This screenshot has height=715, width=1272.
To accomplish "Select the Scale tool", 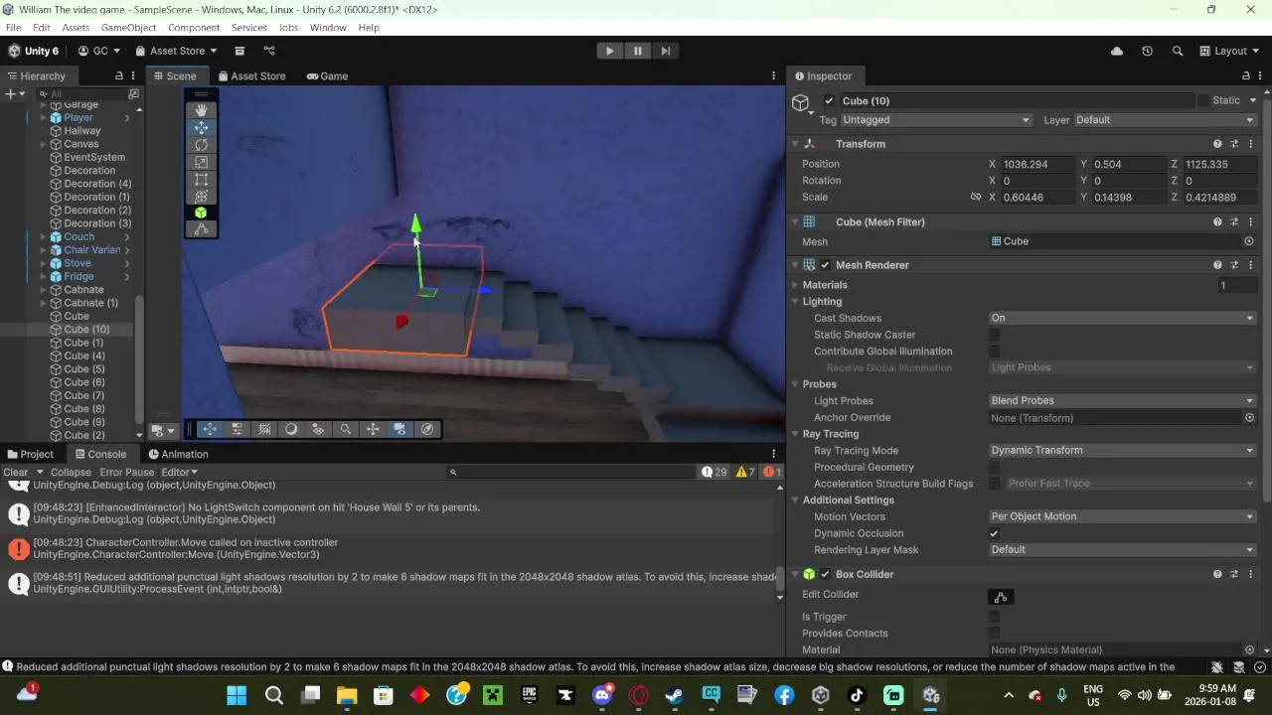I will click(201, 162).
